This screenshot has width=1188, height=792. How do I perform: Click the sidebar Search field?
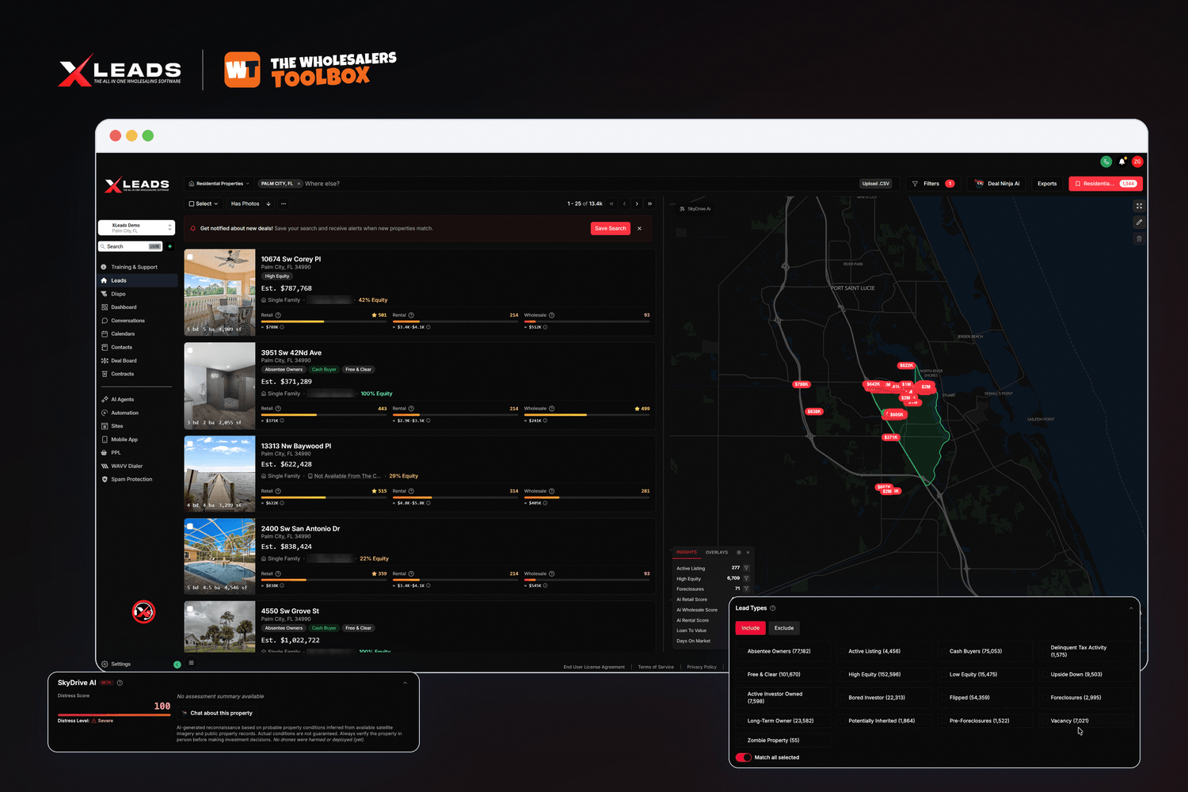tap(130, 247)
